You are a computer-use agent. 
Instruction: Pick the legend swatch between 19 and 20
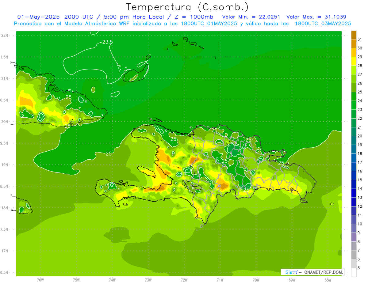tap(354, 140)
